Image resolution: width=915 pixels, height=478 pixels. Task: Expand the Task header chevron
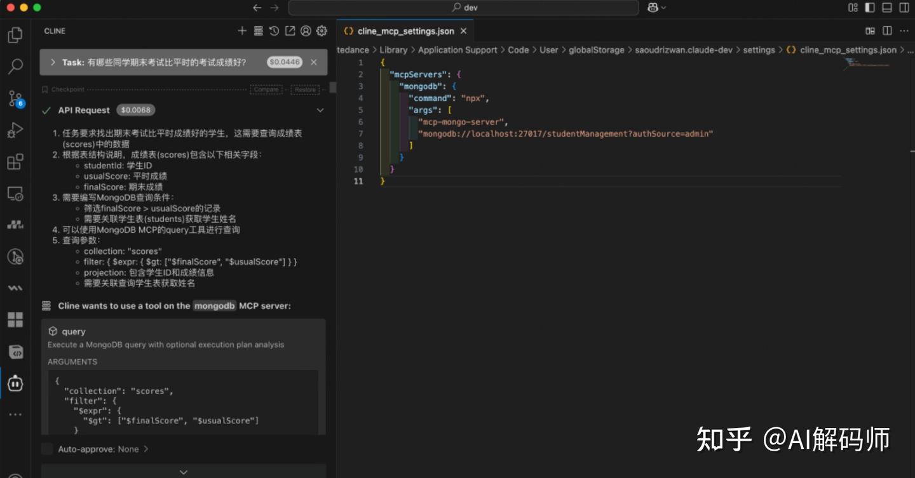[52, 62]
